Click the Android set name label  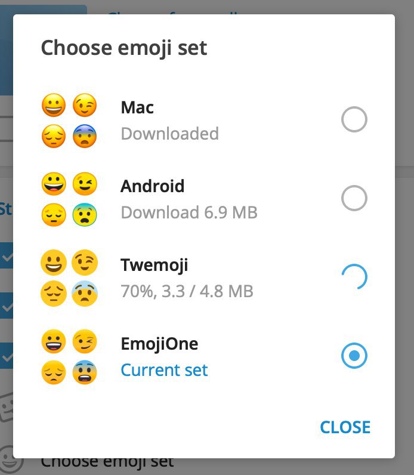tap(153, 186)
